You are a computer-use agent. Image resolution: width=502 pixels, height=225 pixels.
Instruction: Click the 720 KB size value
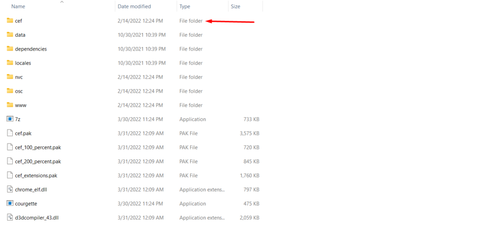(x=251, y=147)
